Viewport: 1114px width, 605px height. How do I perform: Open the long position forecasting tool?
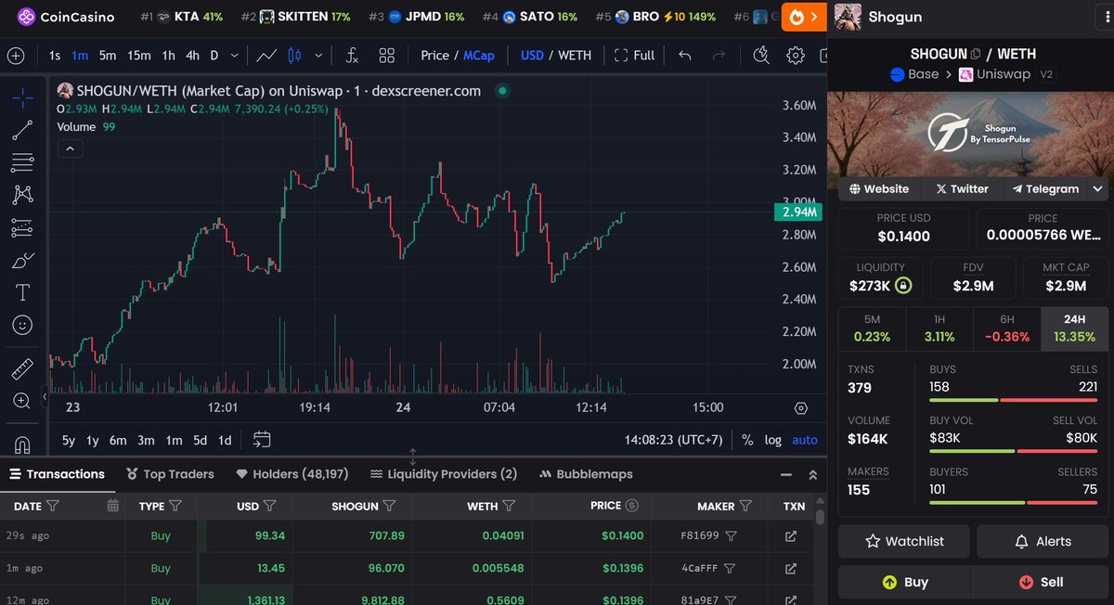(22, 227)
